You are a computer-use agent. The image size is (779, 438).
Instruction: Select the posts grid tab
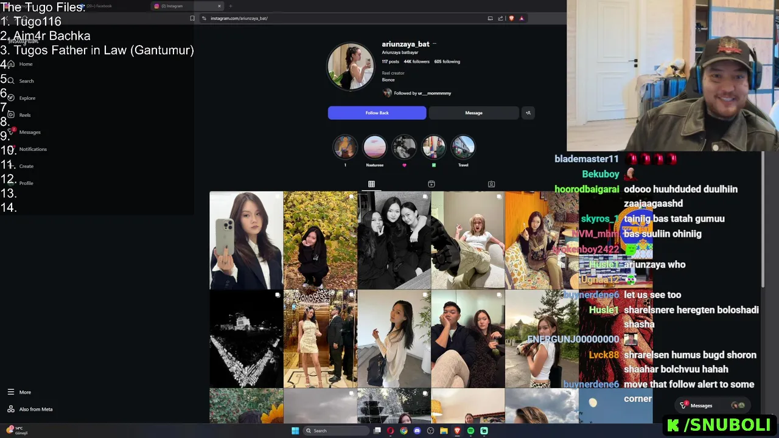371,184
